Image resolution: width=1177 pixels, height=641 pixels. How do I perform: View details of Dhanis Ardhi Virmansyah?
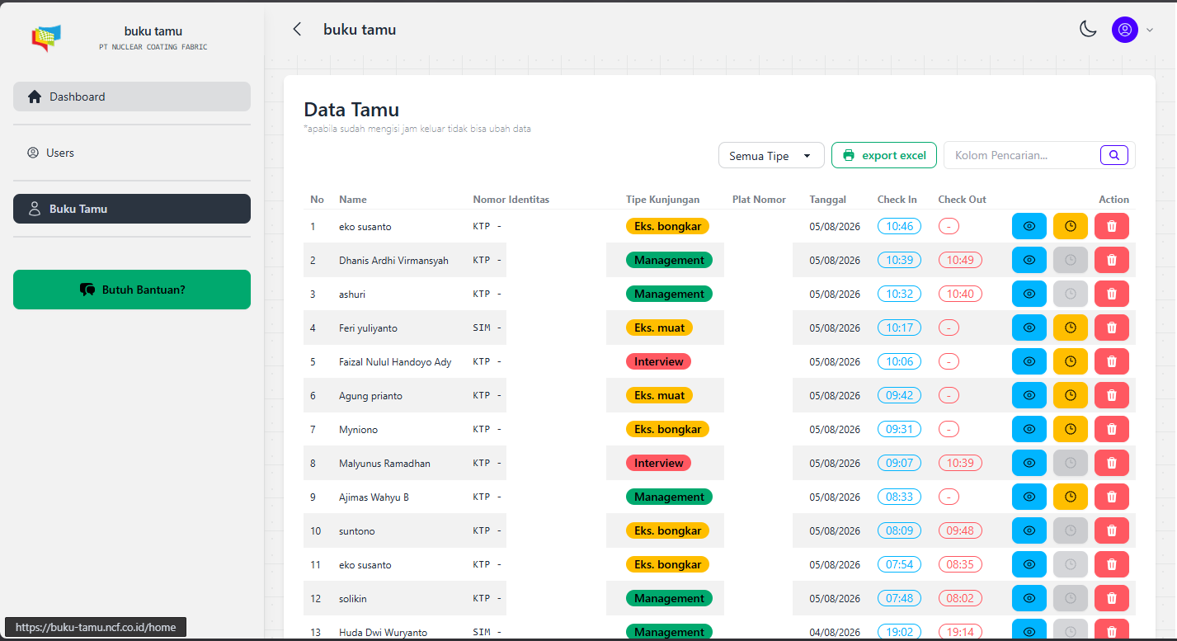(1029, 260)
